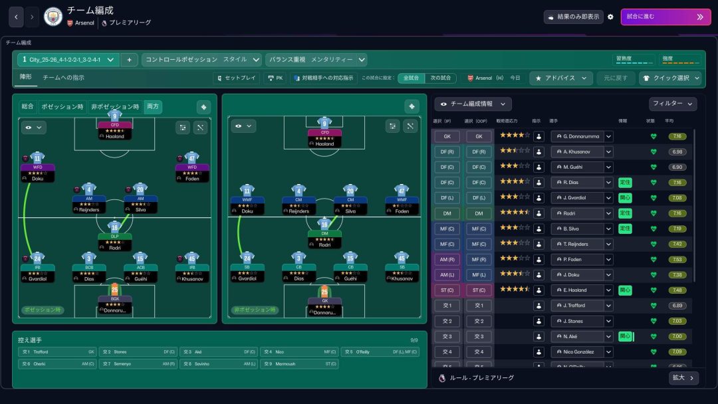718x404 pixels.
Task: Click the Manchester City club badge
Action: (x=53, y=17)
